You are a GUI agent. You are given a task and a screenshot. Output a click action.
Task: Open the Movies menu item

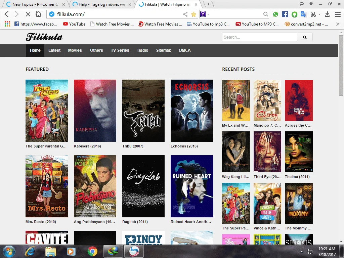pos(75,50)
